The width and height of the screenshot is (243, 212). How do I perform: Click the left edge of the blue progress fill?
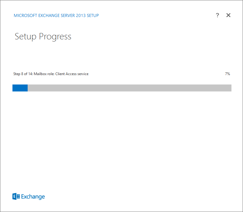(13, 88)
